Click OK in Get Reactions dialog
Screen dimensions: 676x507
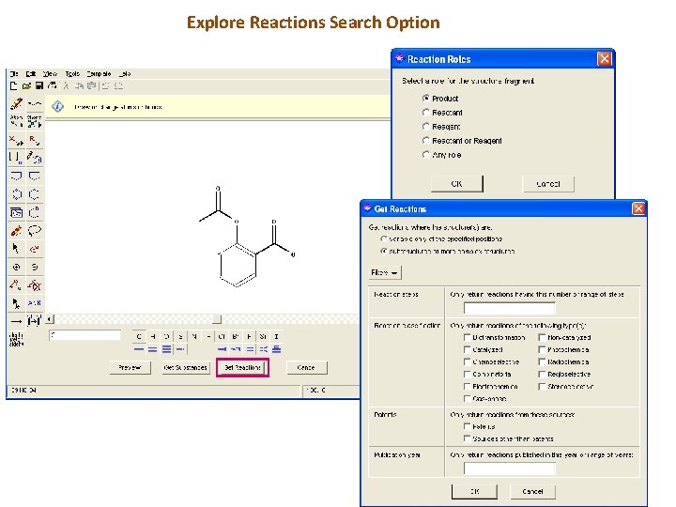[475, 491]
